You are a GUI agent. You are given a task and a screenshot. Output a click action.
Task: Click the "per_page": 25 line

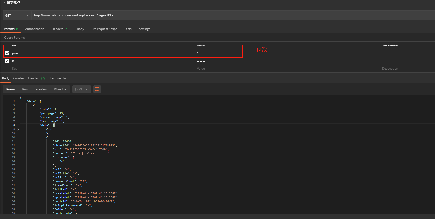tap(52, 113)
